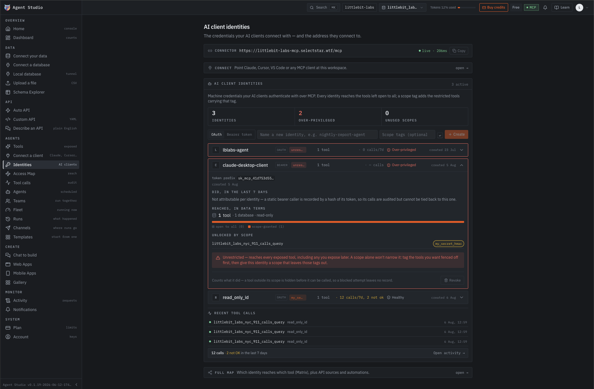Click the link icon beside CONNECTOR
Screen dimensions: 594x389
pos(210,51)
